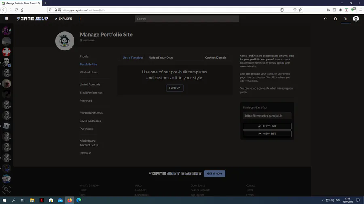The width and height of the screenshot is (364, 204).
Task: Open the volume control in tray
Action: coord(332,200)
